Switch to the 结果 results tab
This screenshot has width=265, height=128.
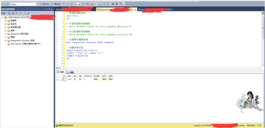[60, 72]
